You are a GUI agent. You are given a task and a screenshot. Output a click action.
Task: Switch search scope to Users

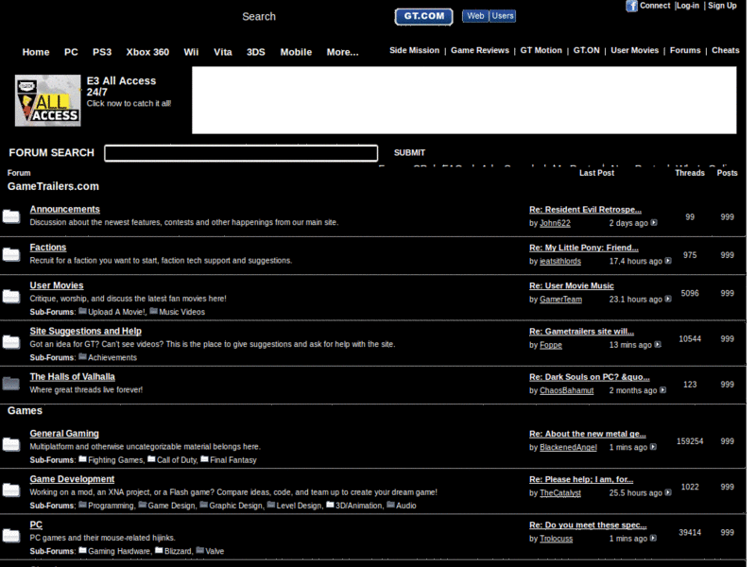pyautogui.click(x=503, y=16)
